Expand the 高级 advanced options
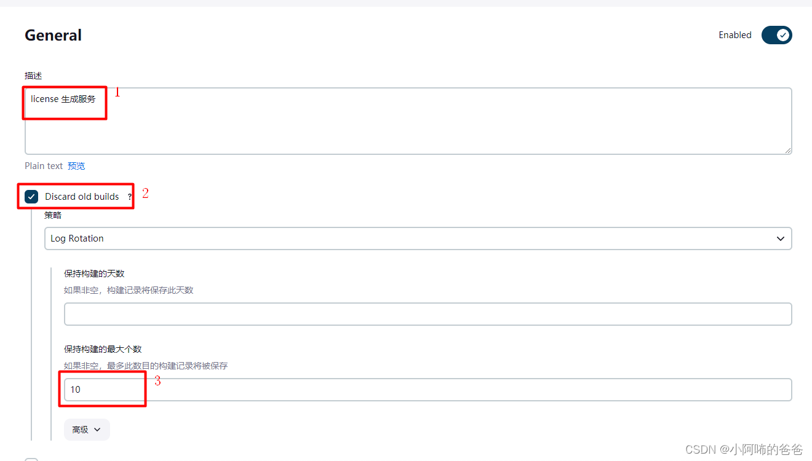Image resolution: width=812 pixels, height=461 pixels. pos(87,430)
